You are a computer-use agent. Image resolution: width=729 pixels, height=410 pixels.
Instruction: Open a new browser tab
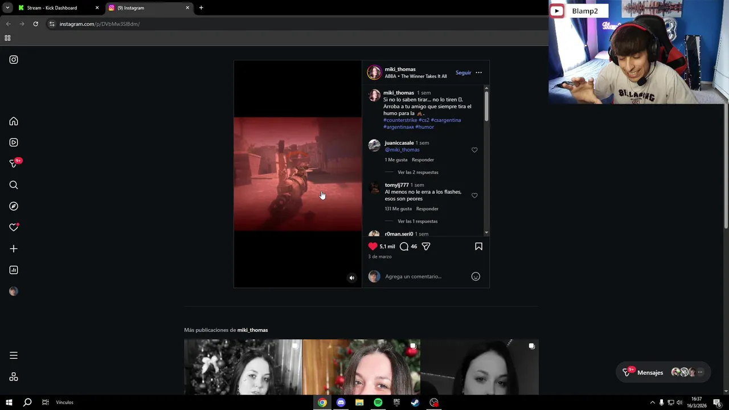click(201, 8)
